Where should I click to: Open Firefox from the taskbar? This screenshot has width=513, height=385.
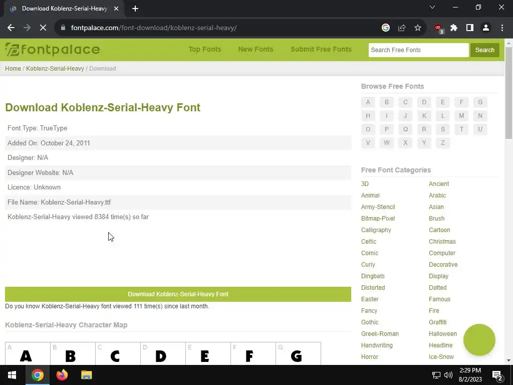coord(62,375)
